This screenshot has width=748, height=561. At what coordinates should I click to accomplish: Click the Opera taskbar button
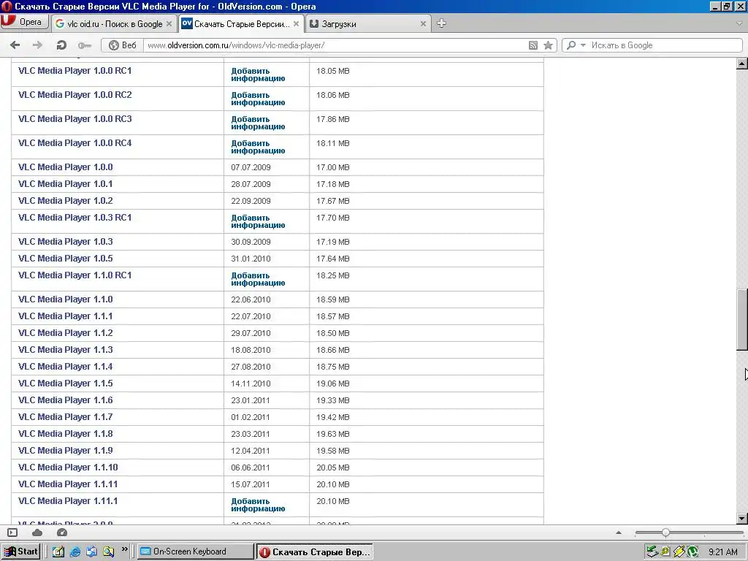click(x=314, y=552)
